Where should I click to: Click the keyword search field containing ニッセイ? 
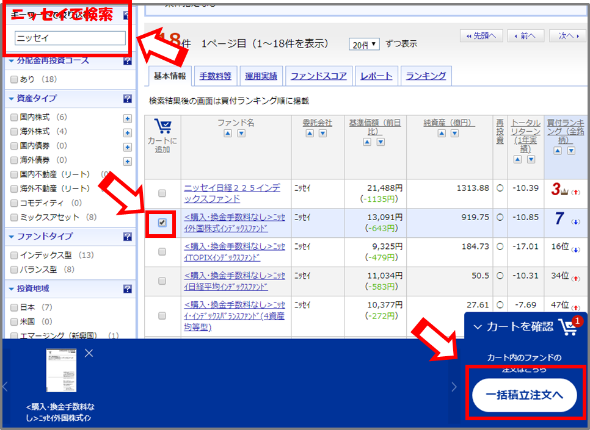pos(70,38)
